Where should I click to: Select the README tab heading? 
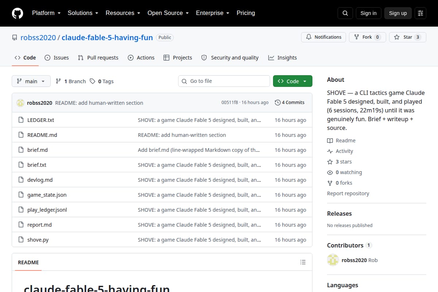click(28, 262)
